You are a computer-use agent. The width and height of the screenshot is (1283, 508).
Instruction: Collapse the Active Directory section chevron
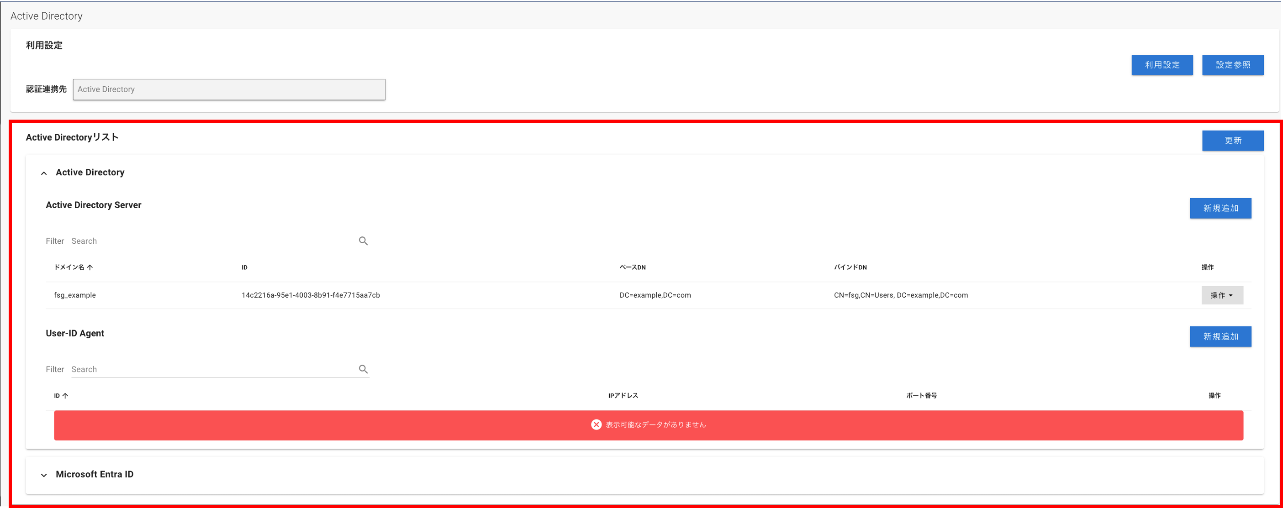click(x=44, y=173)
